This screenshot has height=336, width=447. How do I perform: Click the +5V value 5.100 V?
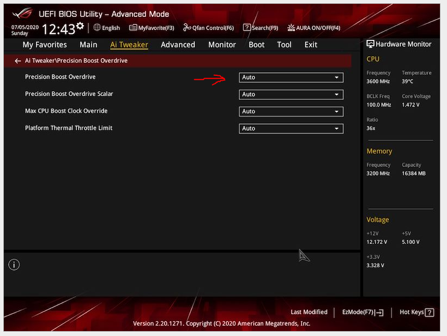410,242
